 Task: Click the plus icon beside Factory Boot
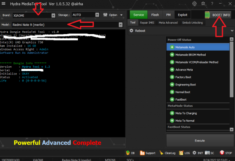[x=172, y=77]
